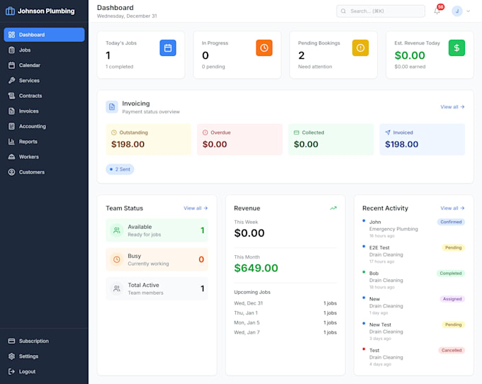Click the Available team members icon

pos(117,230)
